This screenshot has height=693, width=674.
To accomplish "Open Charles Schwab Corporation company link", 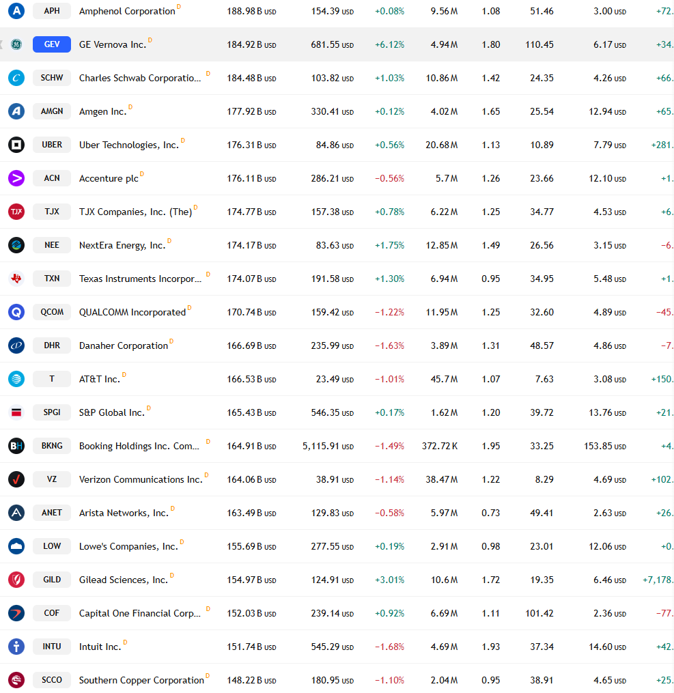I will tap(140, 79).
